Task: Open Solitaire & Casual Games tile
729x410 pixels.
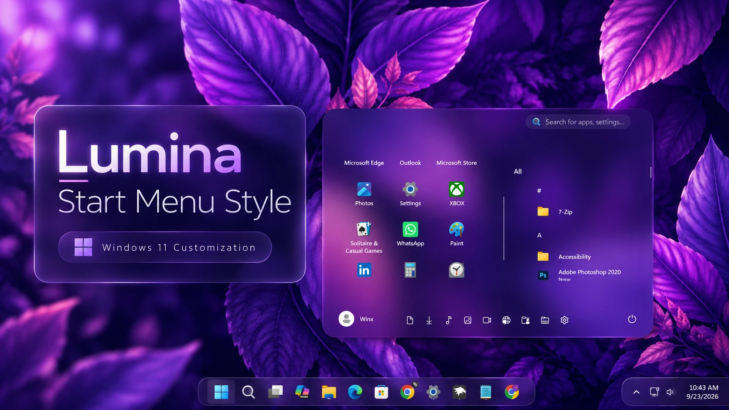Action: click(364, 237)
